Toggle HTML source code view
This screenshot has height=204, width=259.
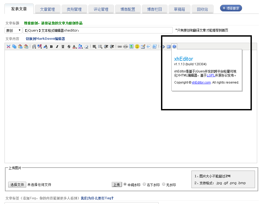click(x=163, y=46)
